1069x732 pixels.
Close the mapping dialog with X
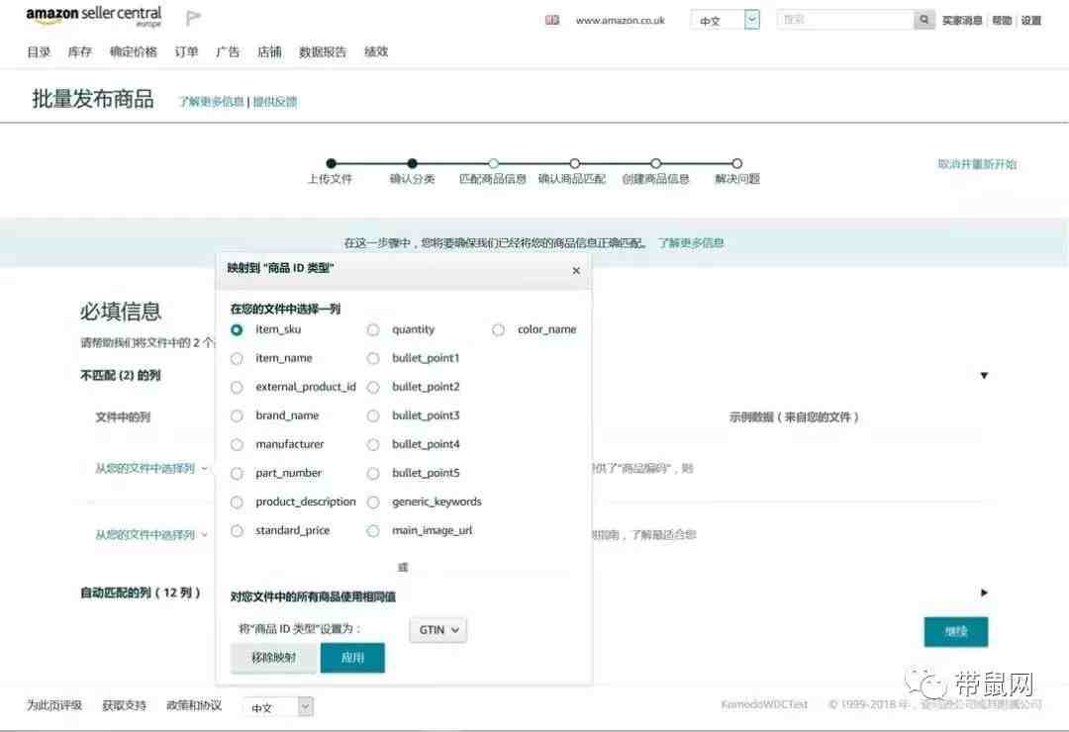click(576, 271)
